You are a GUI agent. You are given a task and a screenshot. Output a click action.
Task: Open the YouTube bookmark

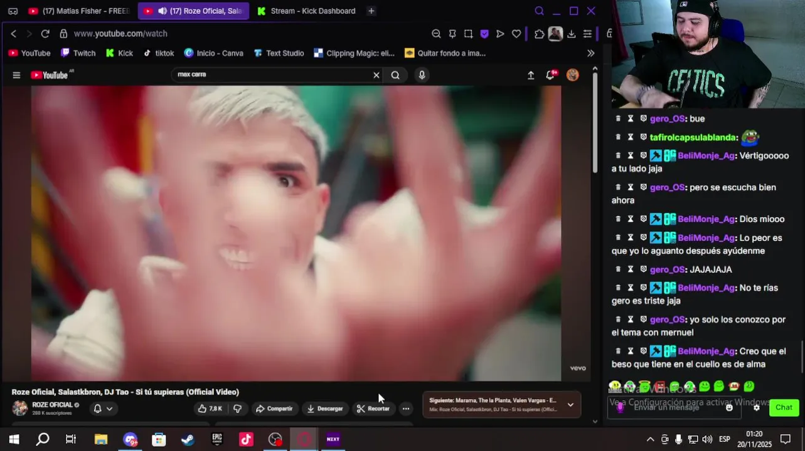click(x=29, y=53)
